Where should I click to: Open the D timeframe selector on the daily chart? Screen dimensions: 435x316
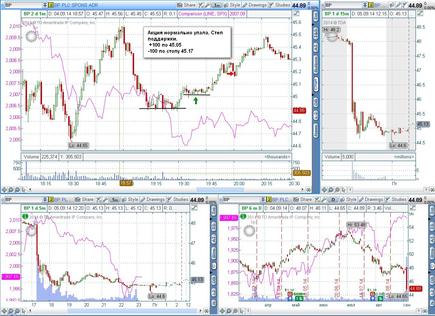pyautogui.click(x=333, y=200)
